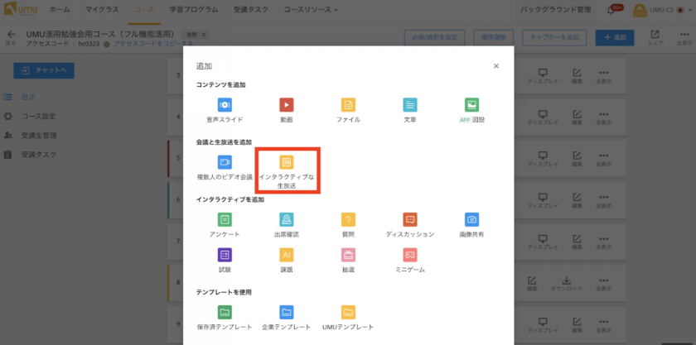This screenshot has height=345, width=696.
Task: Add an APP 図説 illustrated content
Action: point(471,104)
